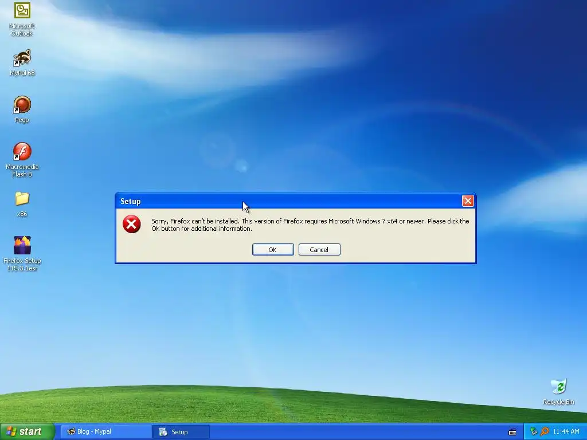Switch to Blog - Mypal taskbar button

[105, 432]
